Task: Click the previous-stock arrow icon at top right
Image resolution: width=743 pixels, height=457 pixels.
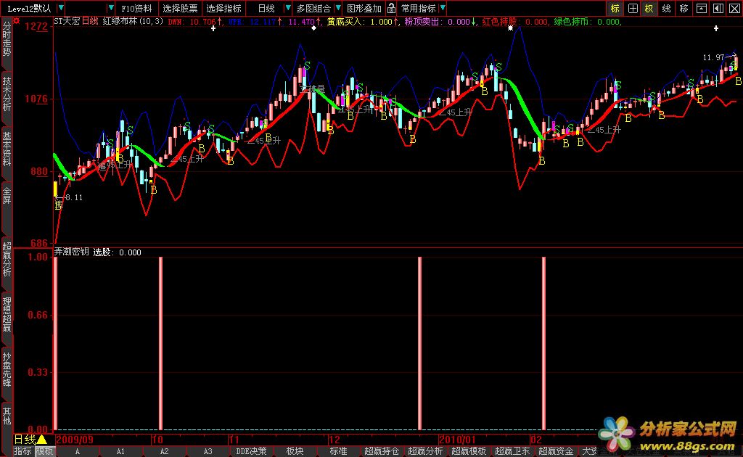Action: [x=718, y=9]
